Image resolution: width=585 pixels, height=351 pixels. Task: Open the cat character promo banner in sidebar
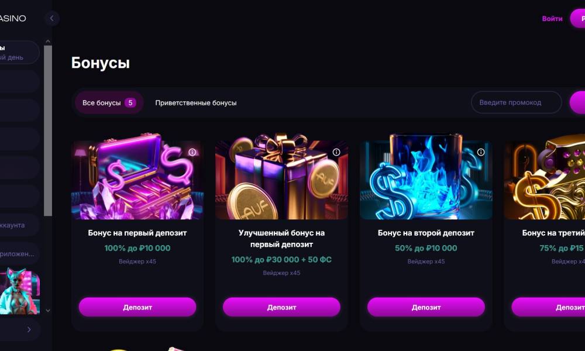[19, 292]
